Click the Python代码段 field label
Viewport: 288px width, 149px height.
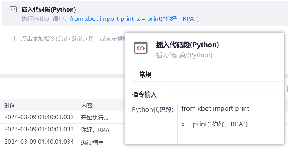click(153, 110)
